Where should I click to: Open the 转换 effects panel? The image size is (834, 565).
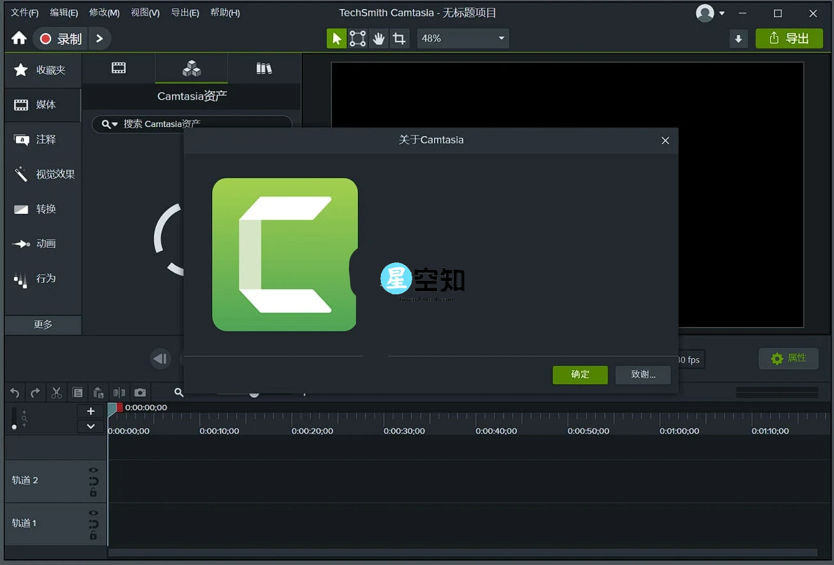click(42, 209)
